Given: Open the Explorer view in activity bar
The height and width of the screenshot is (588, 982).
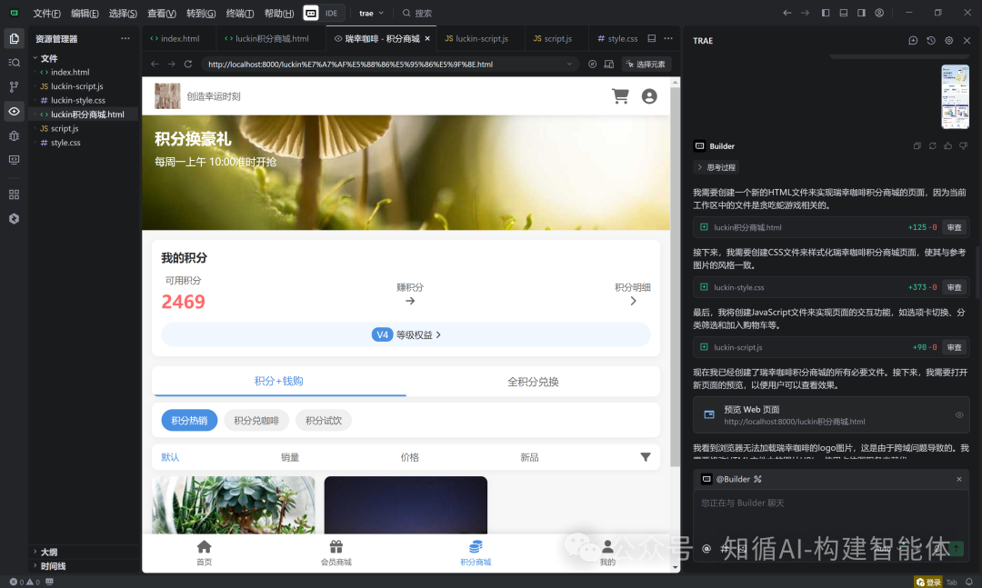Looking at the screenshot, I should pos(14,39).
